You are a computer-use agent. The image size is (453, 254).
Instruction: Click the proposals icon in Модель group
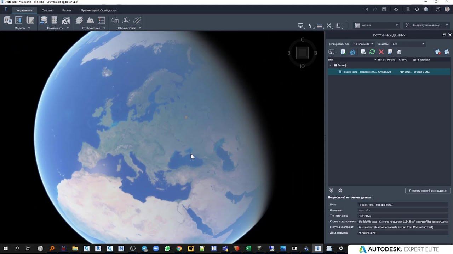tap(19, 20)
